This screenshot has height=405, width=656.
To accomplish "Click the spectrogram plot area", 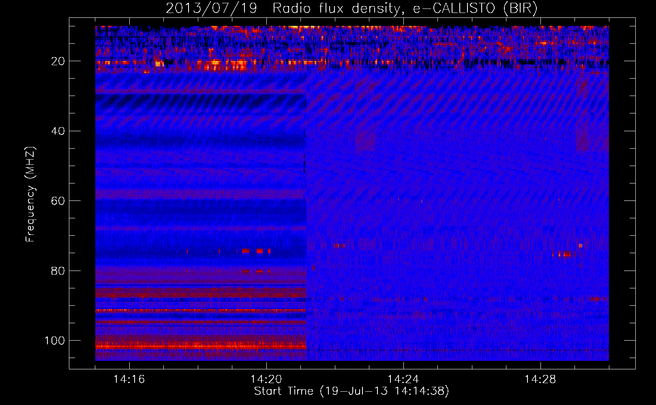I will 352,193.
